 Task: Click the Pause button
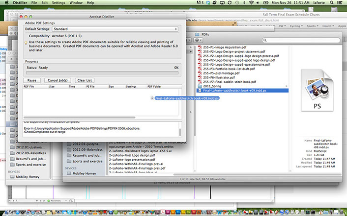pyautogui.click(x=32, y=80)
